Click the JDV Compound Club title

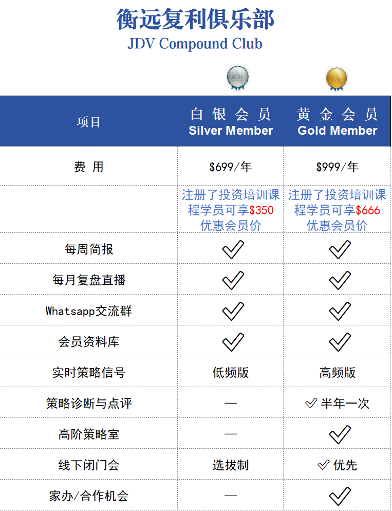coord(195,44)
